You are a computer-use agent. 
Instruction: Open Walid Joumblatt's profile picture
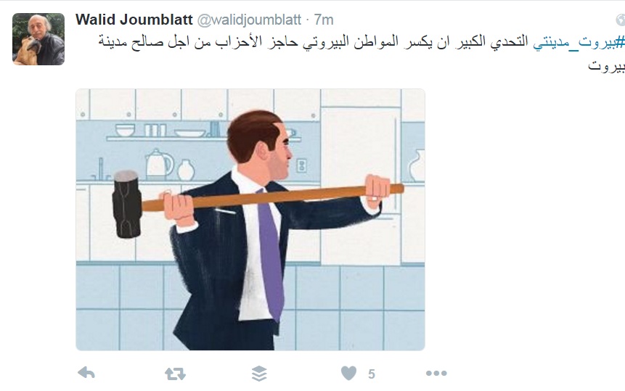click(38, 39)
